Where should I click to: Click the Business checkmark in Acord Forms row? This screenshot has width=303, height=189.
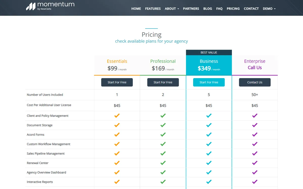[x=209, y=135]
